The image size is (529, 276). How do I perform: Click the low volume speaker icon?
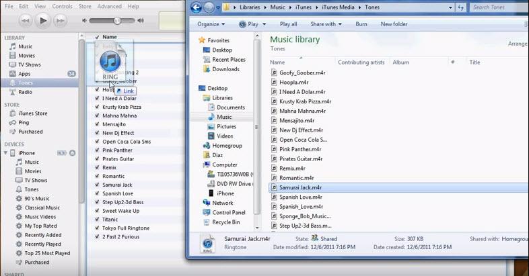tap(84, 21)
